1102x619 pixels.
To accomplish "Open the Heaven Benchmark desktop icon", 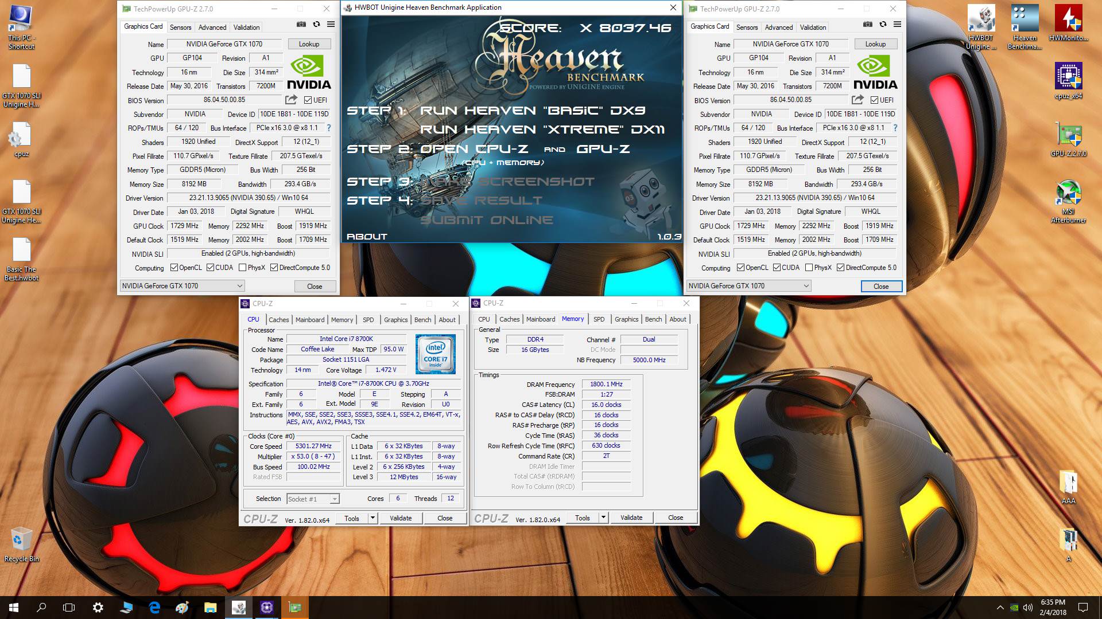I will coord(1025,27).
